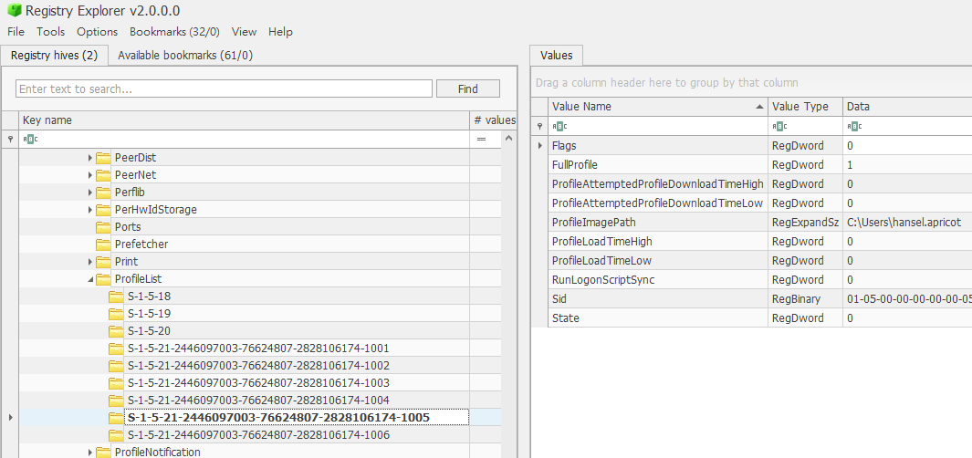The width and height of the screenshot is (972, 458).
Task: Click the S-1-5-20 folder icon
Action: click(x=116, y=331)
